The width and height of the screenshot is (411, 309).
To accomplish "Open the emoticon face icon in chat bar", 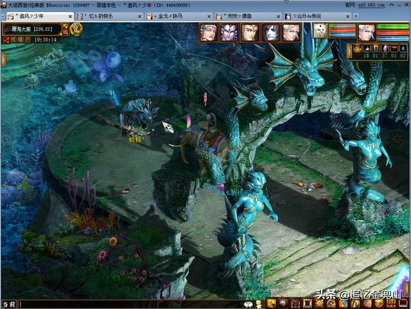I will [x=248, y=305].
